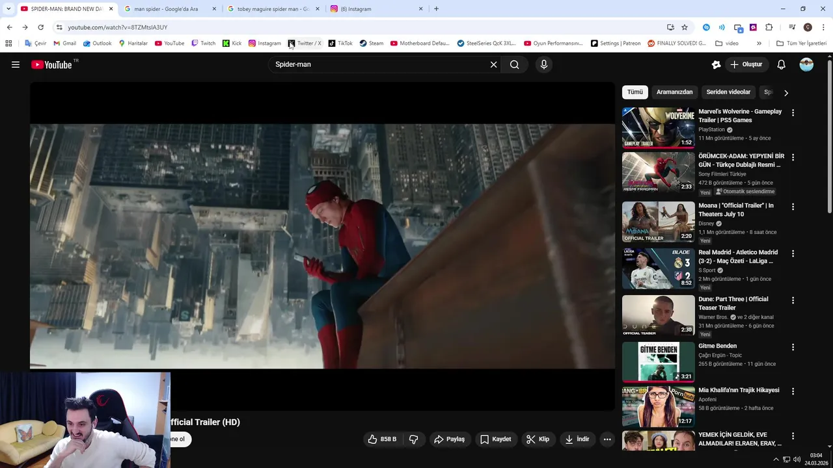The image size is (833, 468).
Task: Open the tab search dropdown
Action: pos(8,9)
